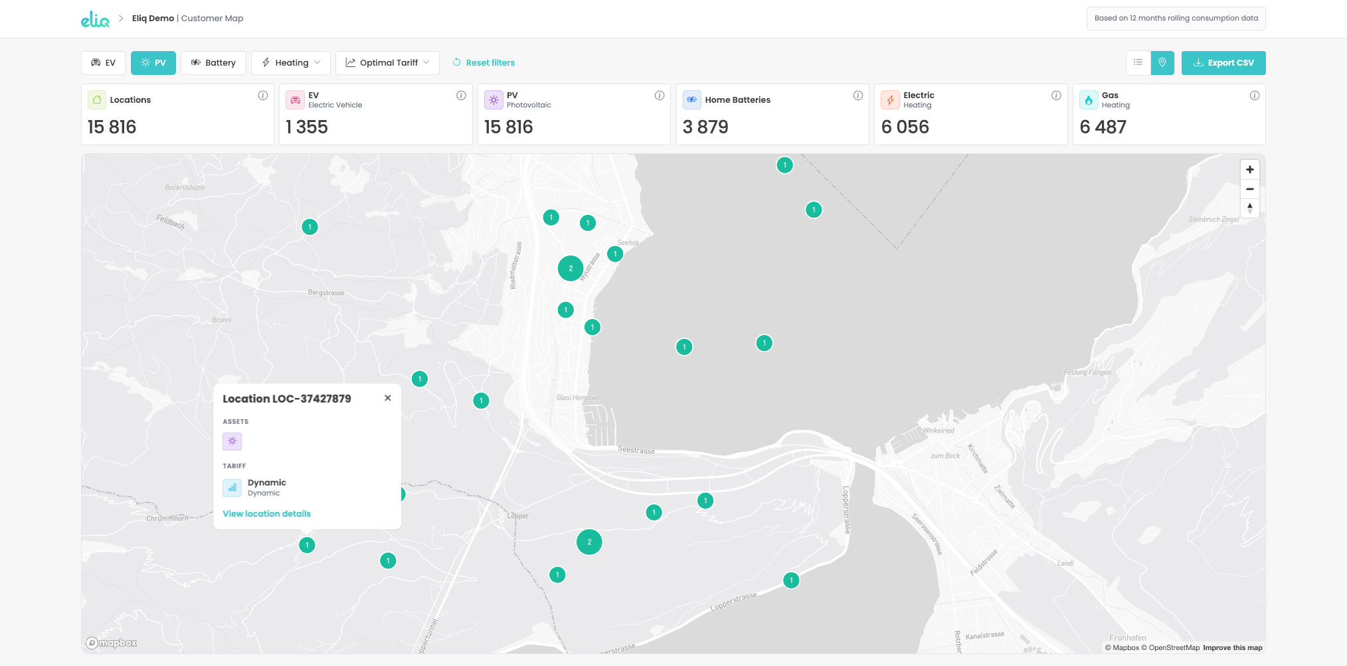Screen dimensions: 1347x666
Task: Zoom out on the map
Action: pos(1250,189)
